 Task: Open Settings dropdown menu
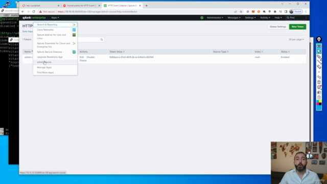click(x=250, y=18)
